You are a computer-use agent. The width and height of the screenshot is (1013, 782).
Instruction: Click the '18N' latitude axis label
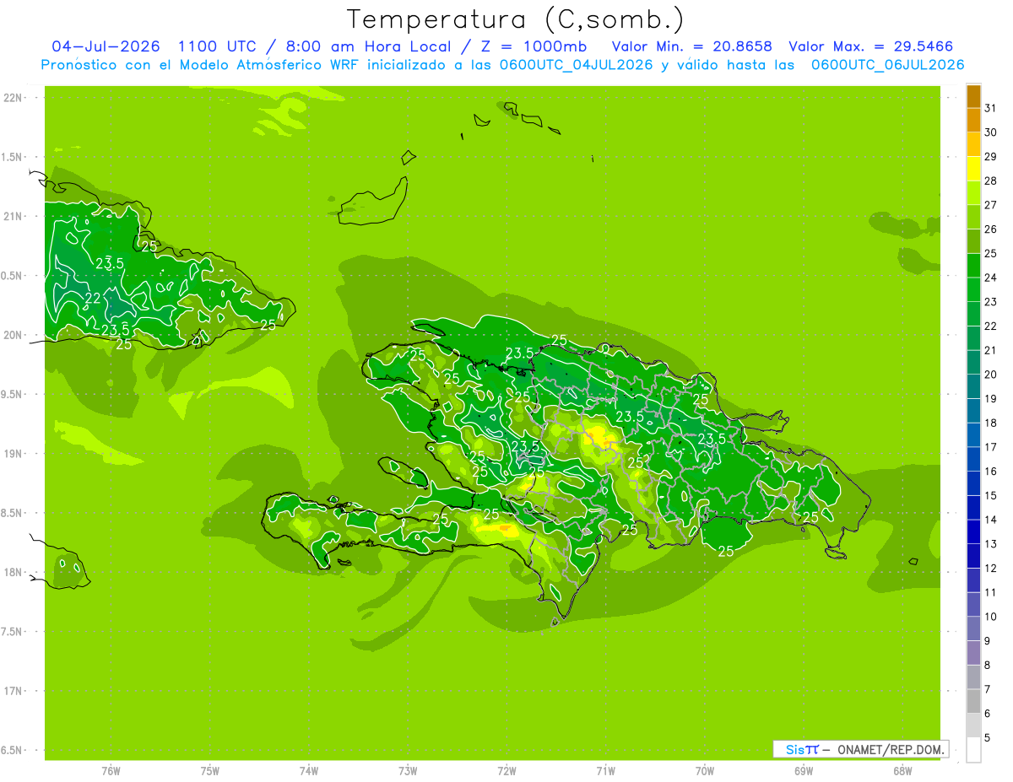click(12, 572)
